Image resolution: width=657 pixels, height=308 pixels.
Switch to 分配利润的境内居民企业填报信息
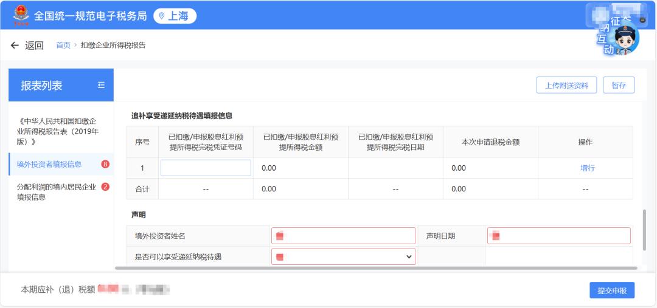(x=56, y=192)
